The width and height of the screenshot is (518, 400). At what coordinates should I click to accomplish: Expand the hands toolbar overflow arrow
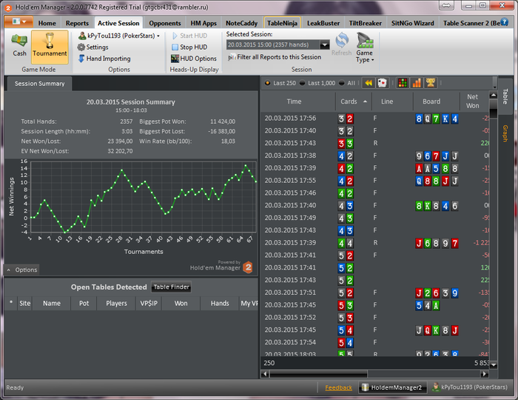(494, 83)
